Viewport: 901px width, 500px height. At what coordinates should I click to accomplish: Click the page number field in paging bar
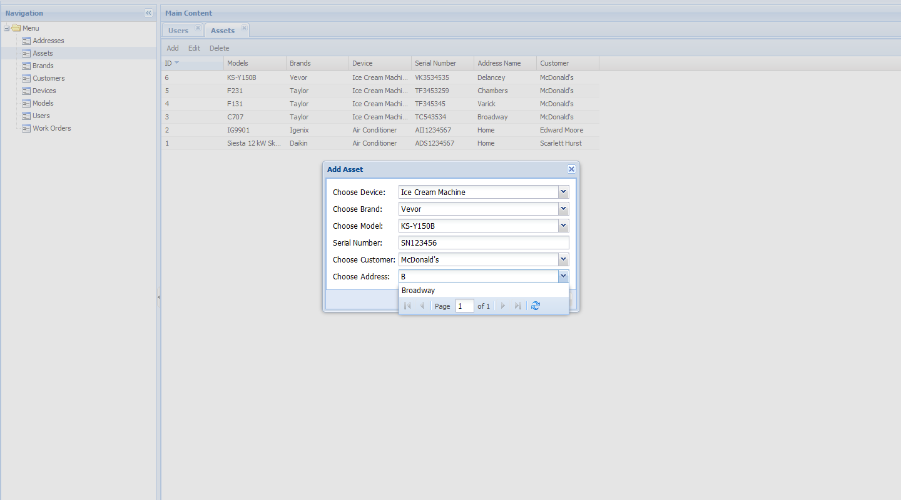tap(464, 306)
